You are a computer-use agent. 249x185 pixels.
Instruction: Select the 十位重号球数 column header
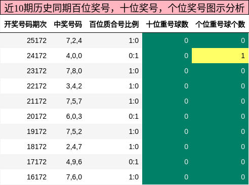point(167,24)
